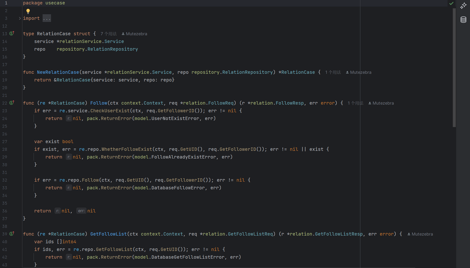
Task: Click the green checkmark inspections indicator
Action: coord(451,4)
